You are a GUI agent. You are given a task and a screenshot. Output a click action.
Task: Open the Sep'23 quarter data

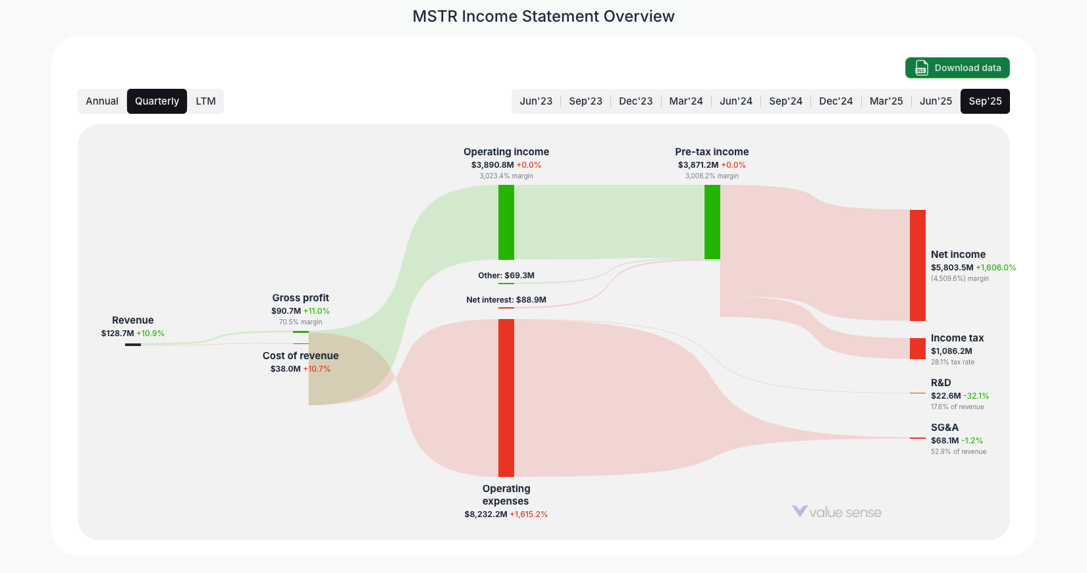click(586, 101)
